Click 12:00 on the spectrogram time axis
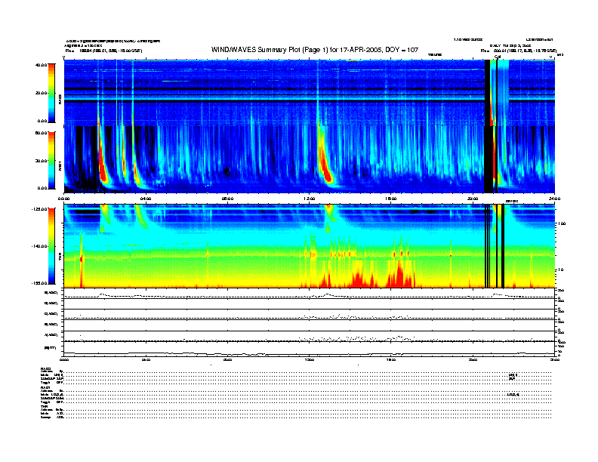Image resolution: width=598 pixels, height=462 pixels. tap(310, 199)
